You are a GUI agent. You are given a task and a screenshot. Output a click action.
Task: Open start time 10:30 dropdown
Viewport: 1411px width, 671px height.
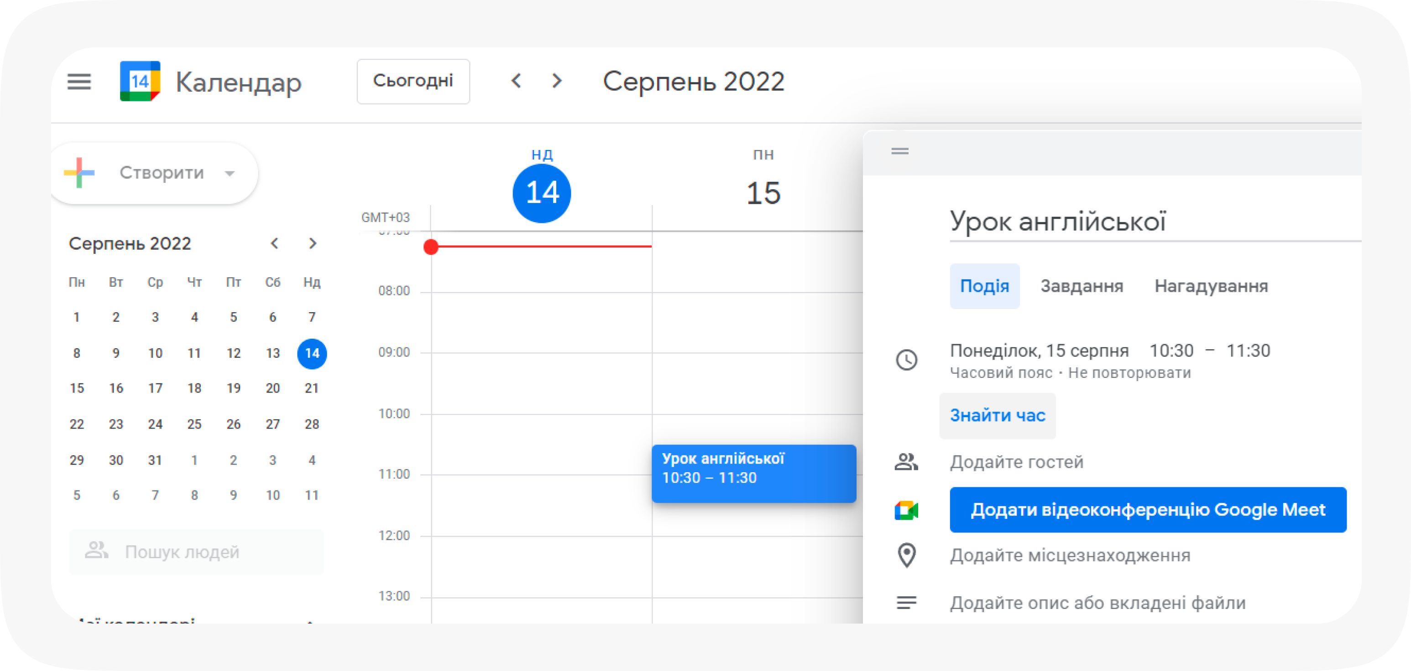[x=1171, y=351]
